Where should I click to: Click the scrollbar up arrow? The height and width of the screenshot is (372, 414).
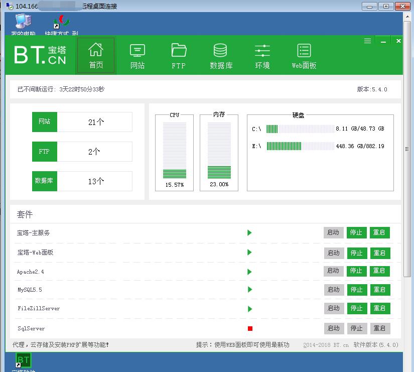[x=407, y=17]
